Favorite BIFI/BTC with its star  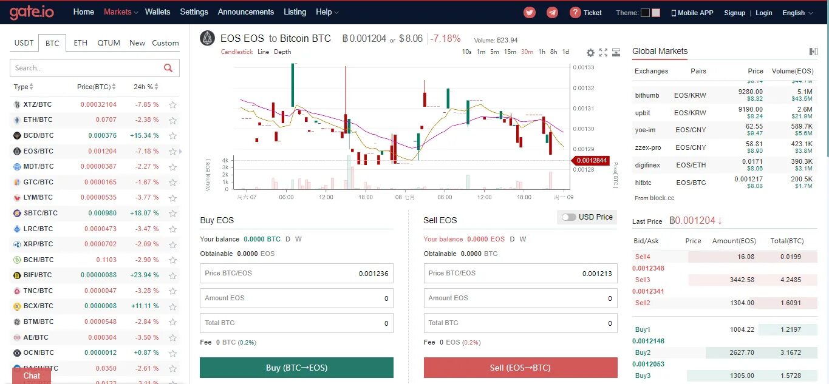173,275
